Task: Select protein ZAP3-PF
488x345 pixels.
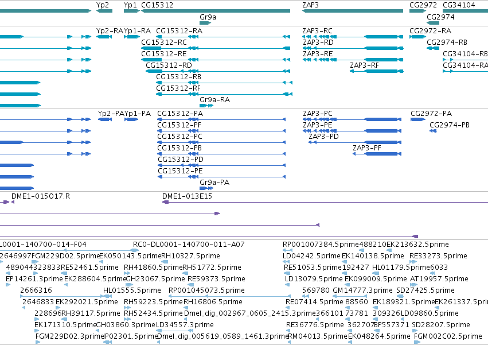Action: click(366, 148)
